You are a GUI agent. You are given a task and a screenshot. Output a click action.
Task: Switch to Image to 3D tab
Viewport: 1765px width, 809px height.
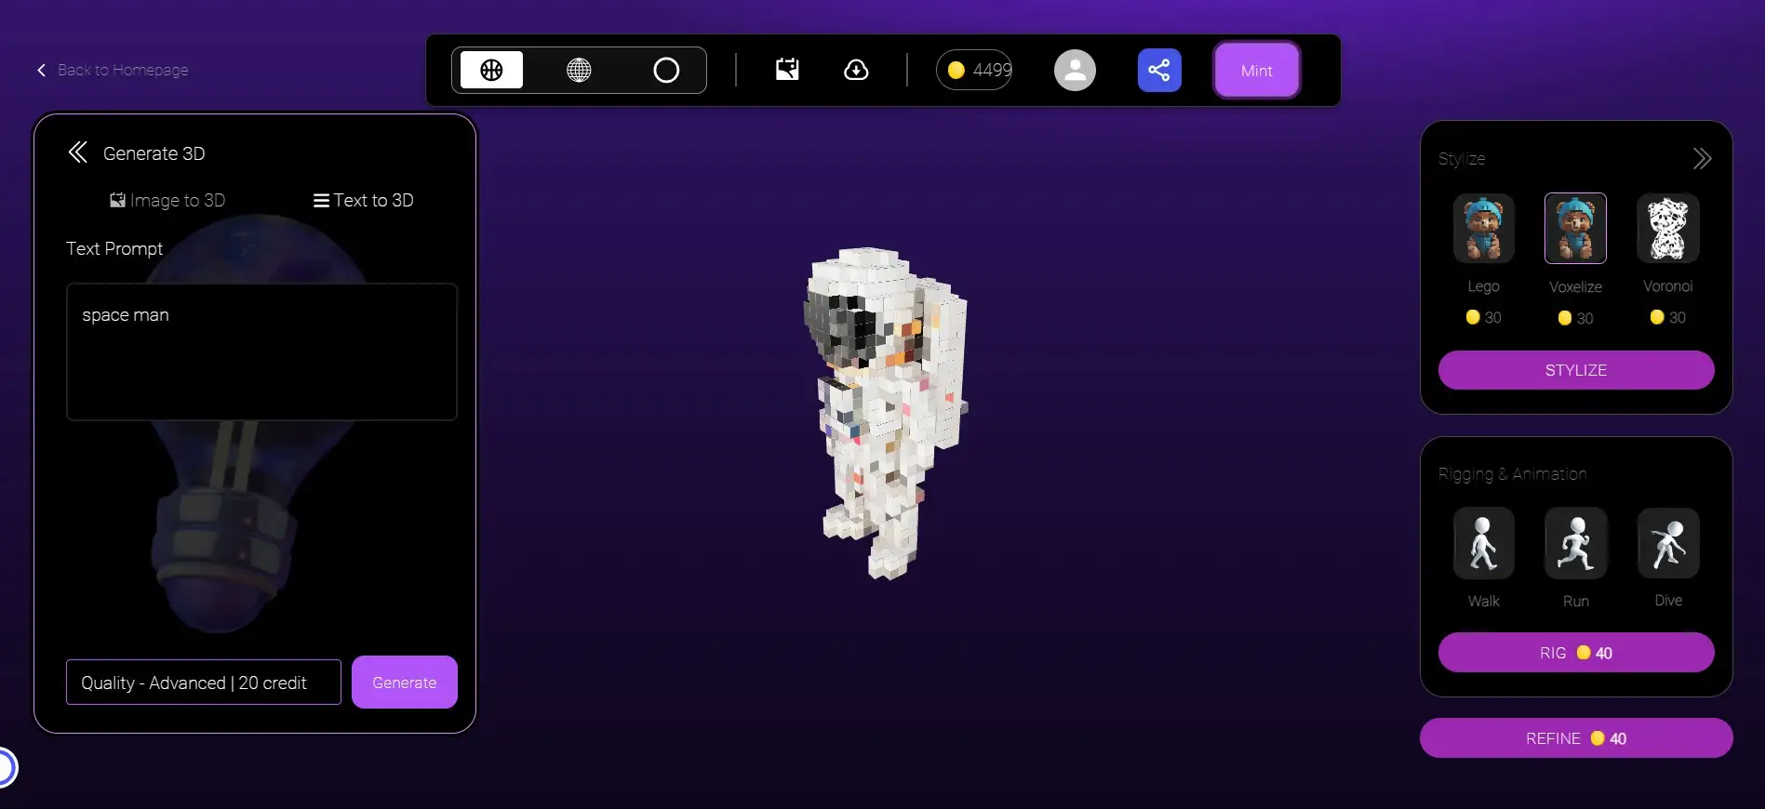click(x=167, y=200)
